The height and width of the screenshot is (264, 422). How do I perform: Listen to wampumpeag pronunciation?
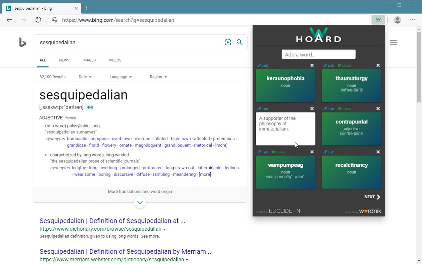(278, 152)
